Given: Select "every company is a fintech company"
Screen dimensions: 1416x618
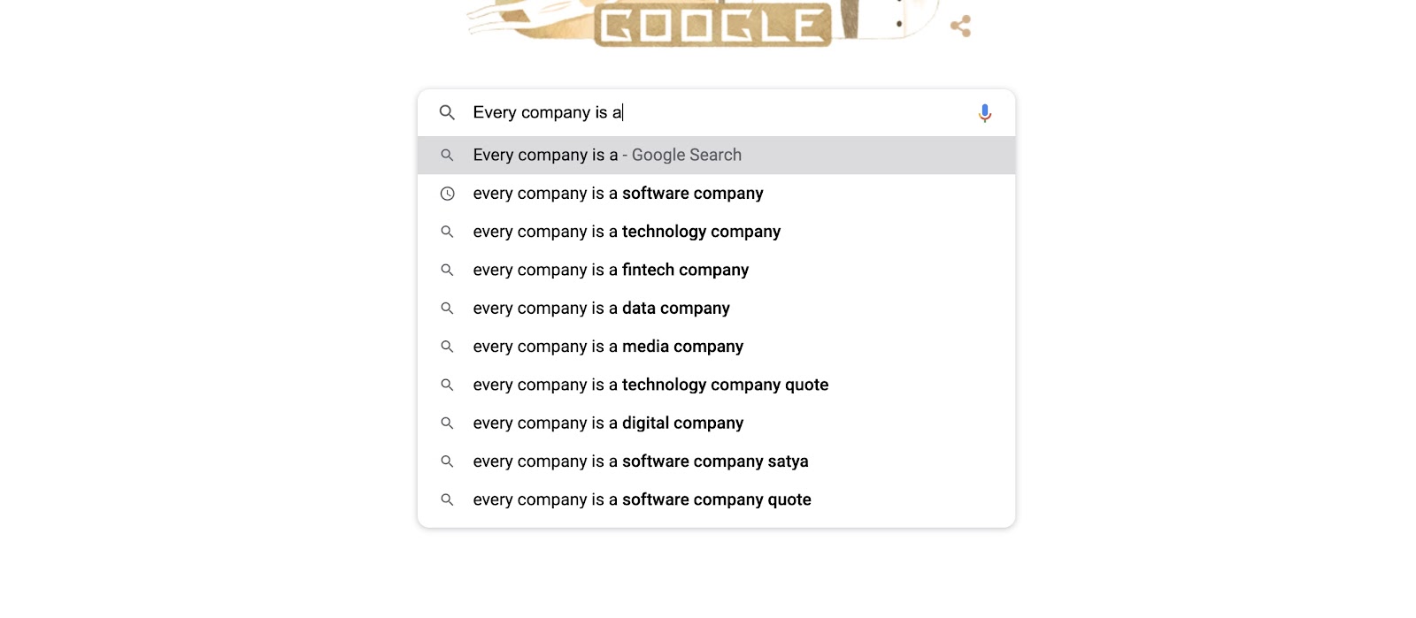Looking at the screenshot, I should (611, 270).
